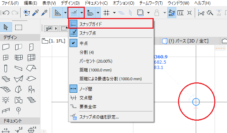
Task: Click the adjust tool icon next to scissors
Action: coord(210,13)
